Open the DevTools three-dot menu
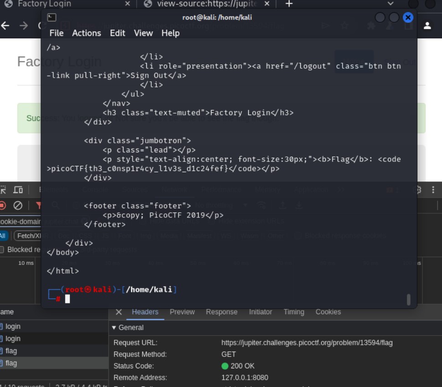 (433, 190)
